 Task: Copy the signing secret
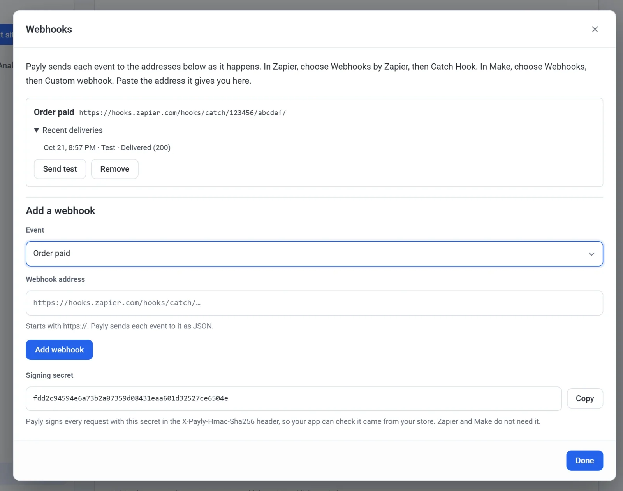pos(585,398)
